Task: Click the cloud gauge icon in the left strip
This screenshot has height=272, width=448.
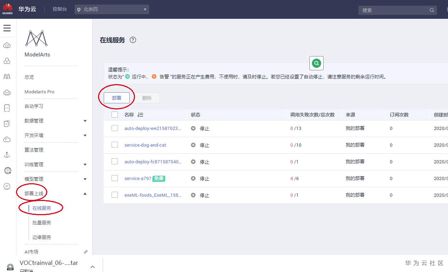Action: pos(7,140)
